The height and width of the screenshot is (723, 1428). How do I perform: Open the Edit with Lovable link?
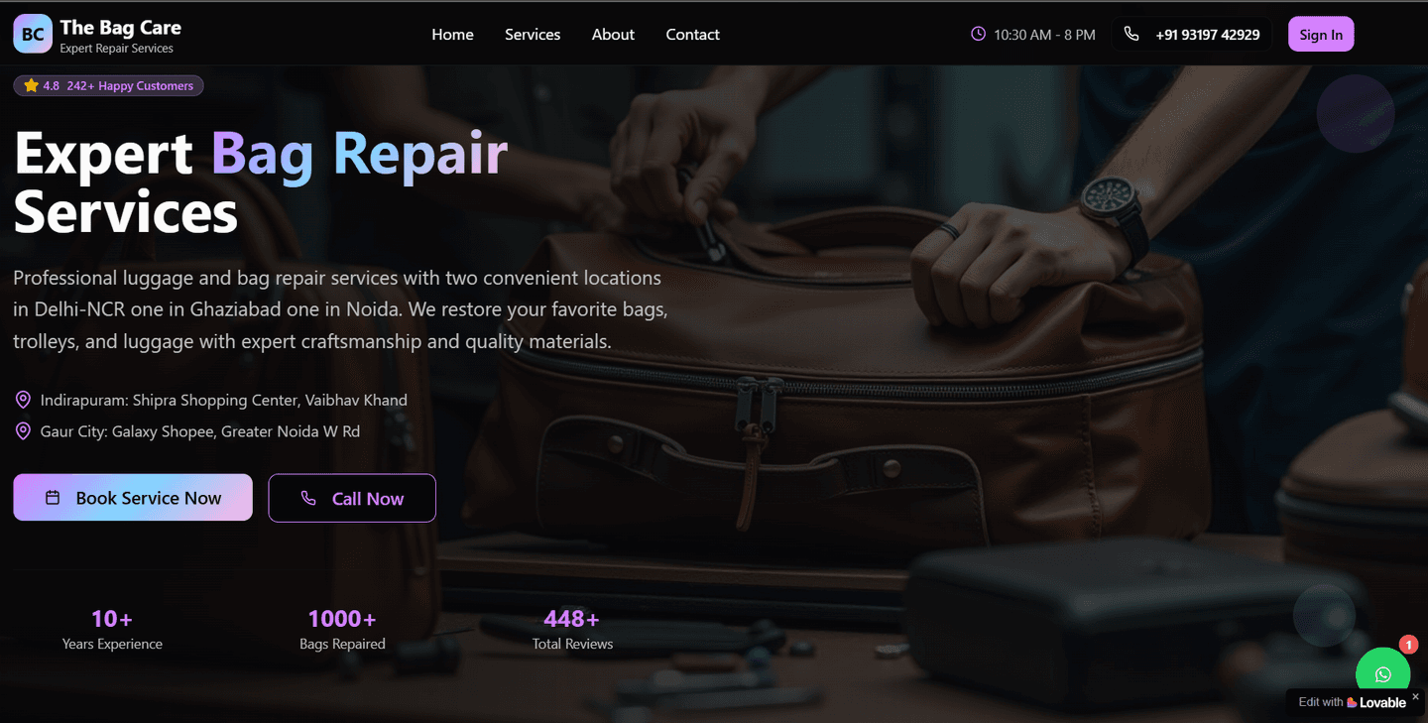1352,702
